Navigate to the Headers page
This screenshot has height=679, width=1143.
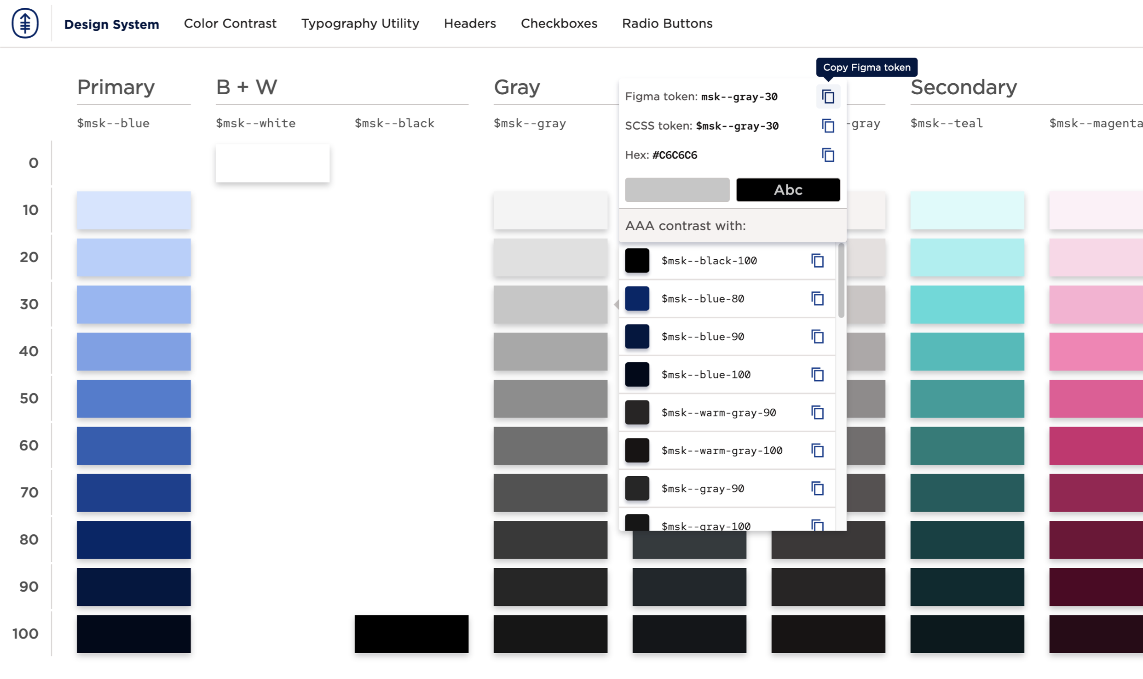[x=470, y=23]
